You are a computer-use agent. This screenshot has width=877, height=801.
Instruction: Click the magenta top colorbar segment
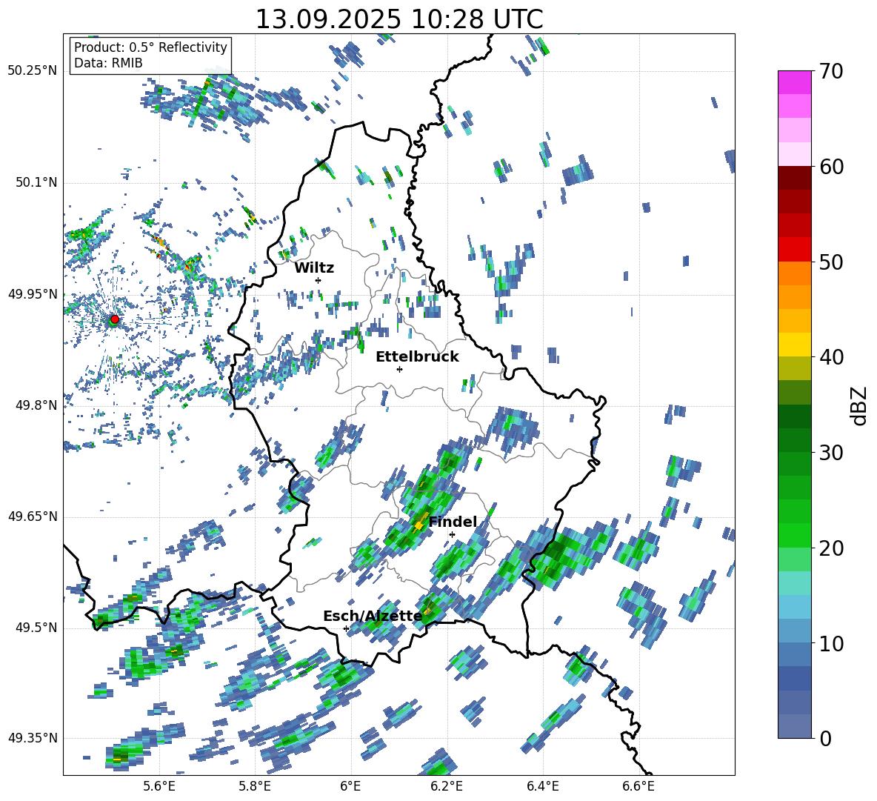pyautogui.click(x=794, y=83)
